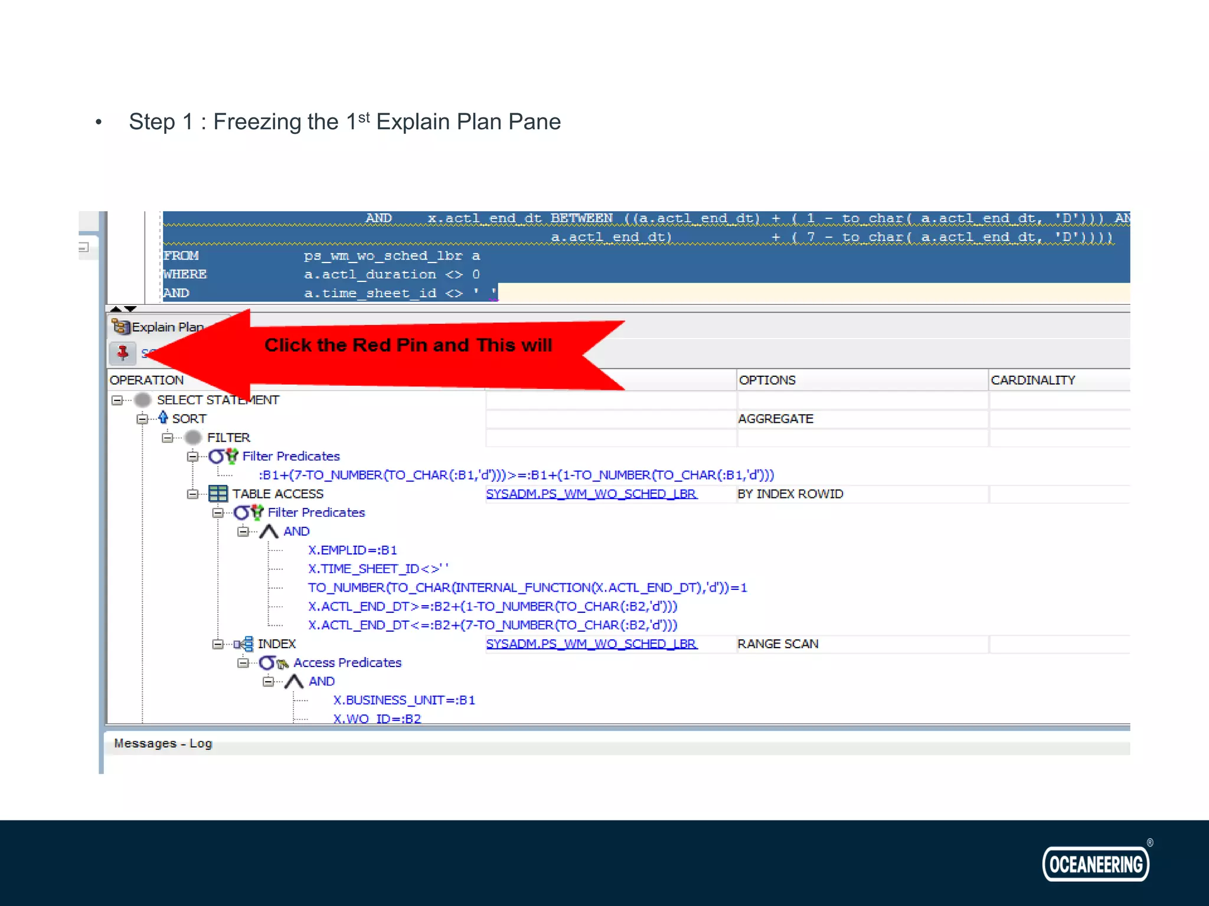Image resolution: width=1209 pixels, height=906 pixels.
Task: Open the Messages - Log panel
Action: (163, 743)
